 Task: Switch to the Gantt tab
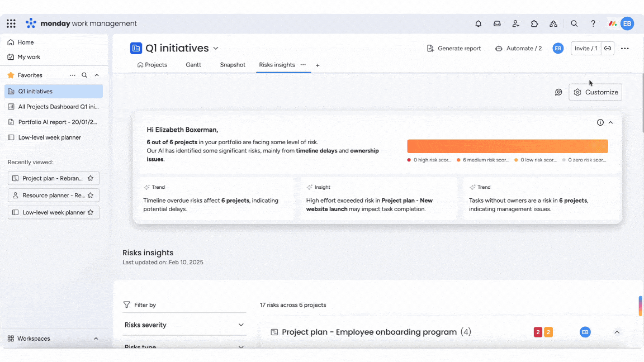pos(193,65)
